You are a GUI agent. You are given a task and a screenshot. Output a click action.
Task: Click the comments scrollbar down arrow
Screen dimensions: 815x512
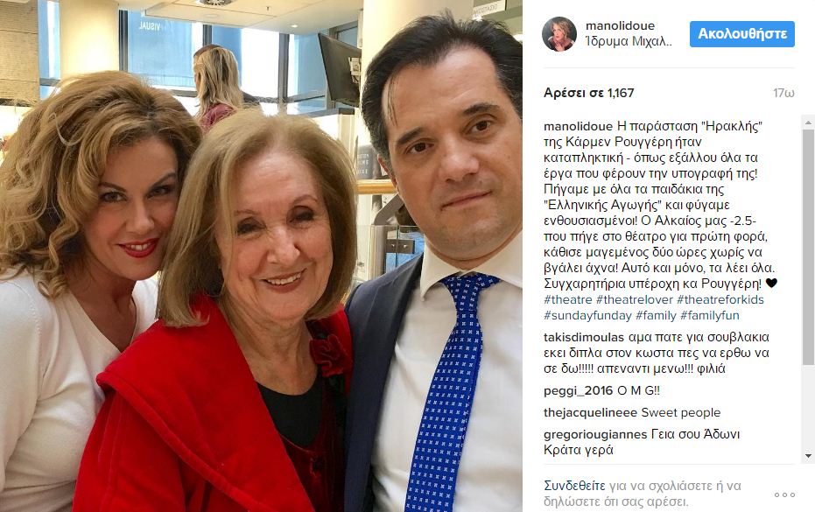click(808, 456)
